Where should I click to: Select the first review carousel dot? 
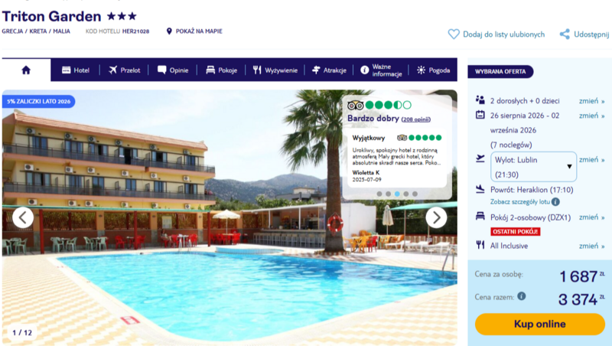[379, 194]
